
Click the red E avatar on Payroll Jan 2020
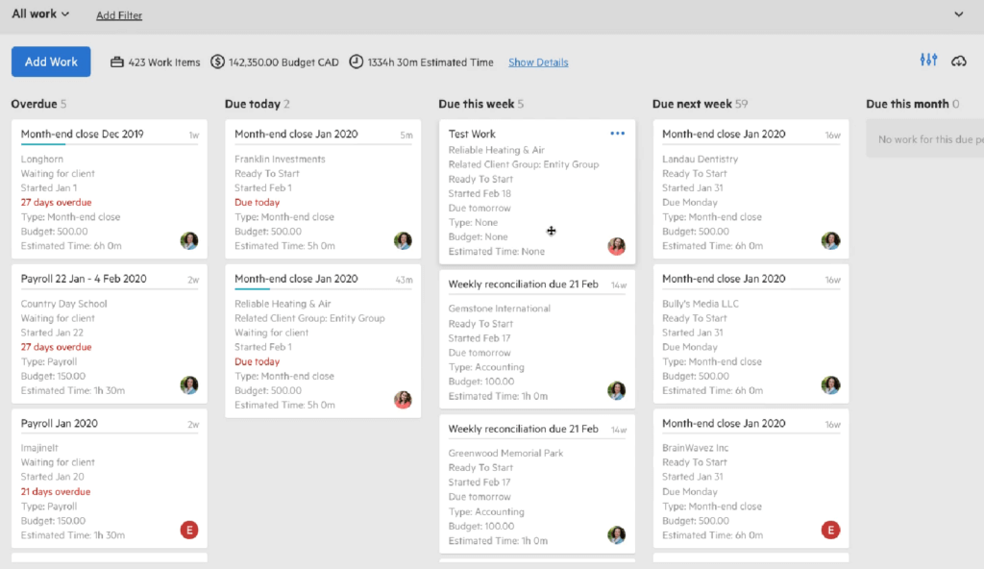coord(189,530)
